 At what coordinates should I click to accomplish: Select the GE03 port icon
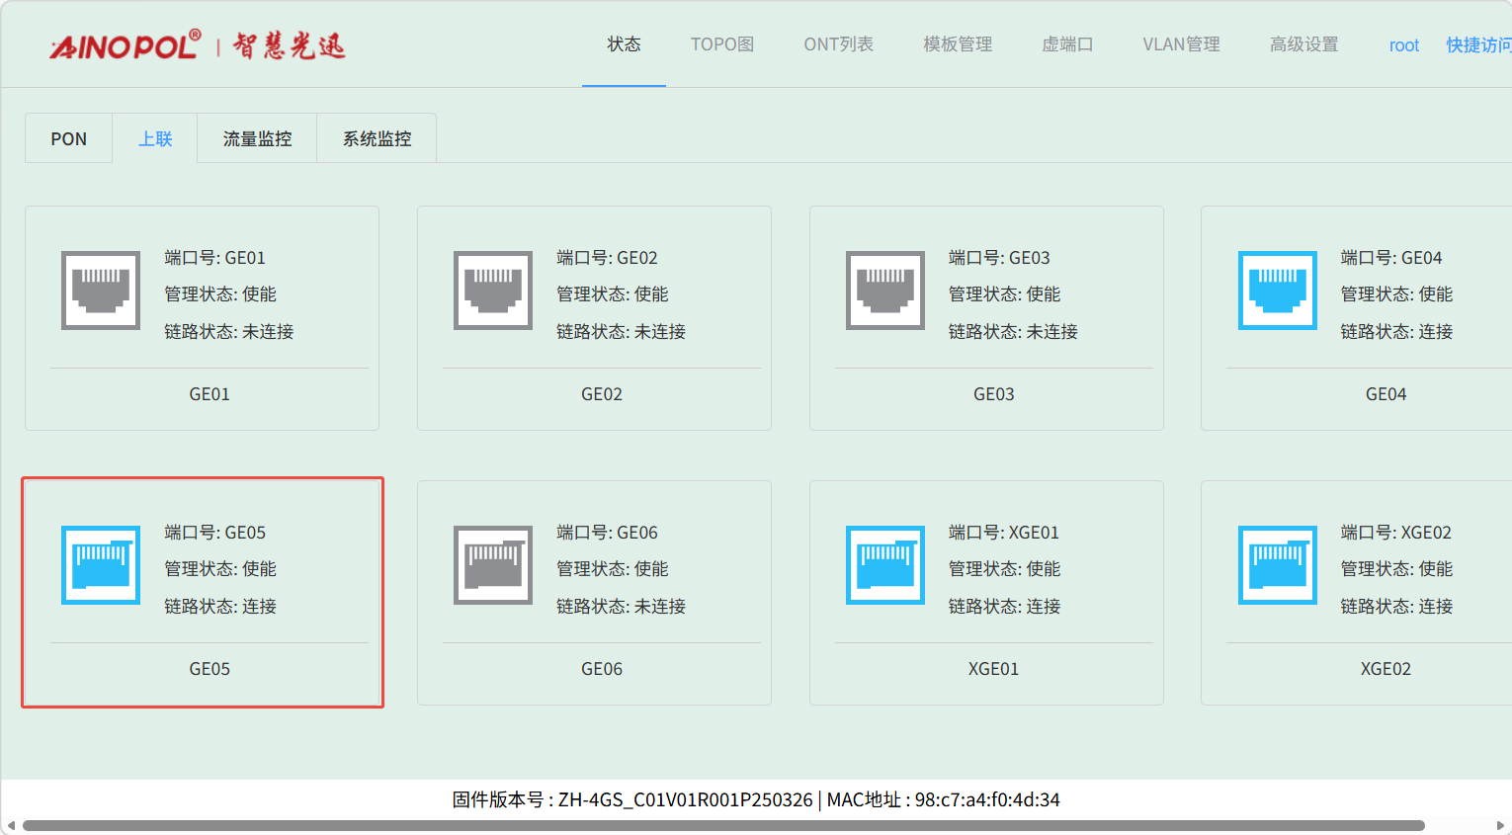[x=885, y=290]
